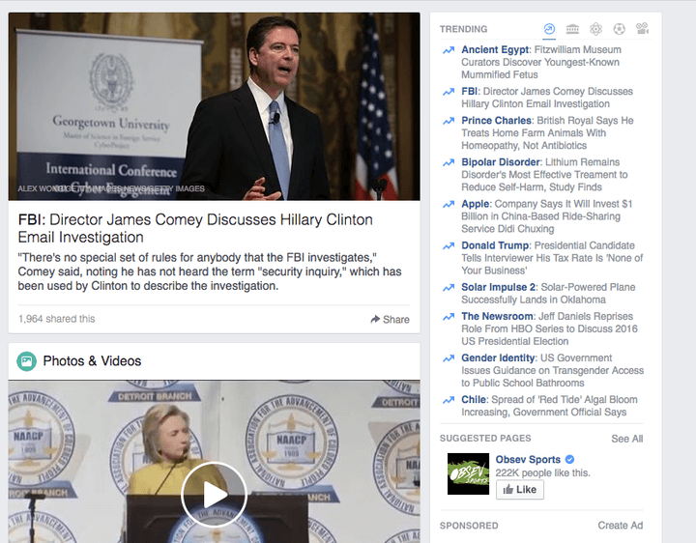Click the SPONSORED heading
The image size is (696, 543).
tap(469, 526)
